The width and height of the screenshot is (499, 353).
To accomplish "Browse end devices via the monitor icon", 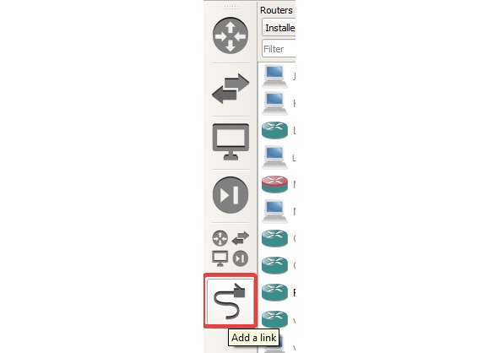I will click(231, 142).
